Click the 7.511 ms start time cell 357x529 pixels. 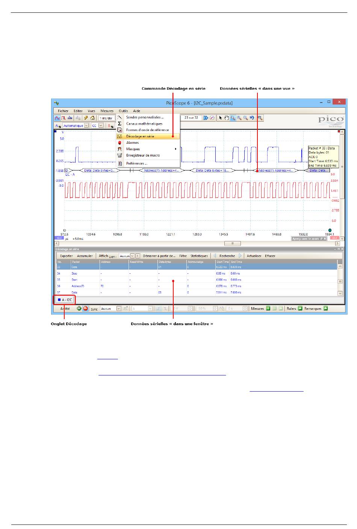pos(221,292)
